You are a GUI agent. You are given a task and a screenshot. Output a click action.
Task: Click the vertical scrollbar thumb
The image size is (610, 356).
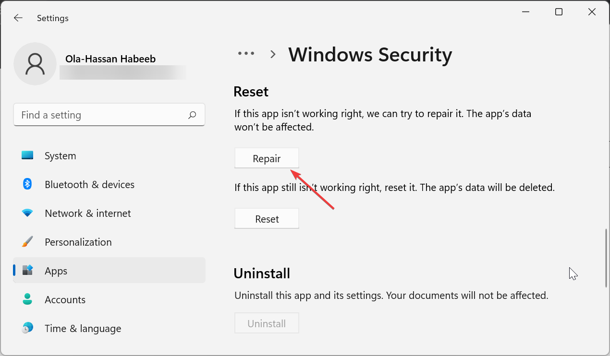(x=606, y=258)
